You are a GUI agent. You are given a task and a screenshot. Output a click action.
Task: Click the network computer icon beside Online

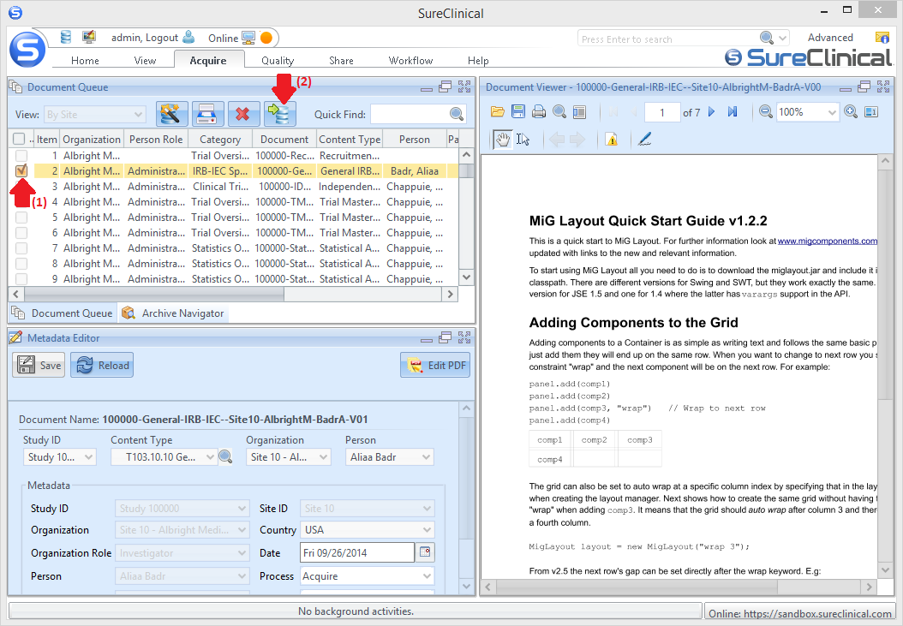248,38
